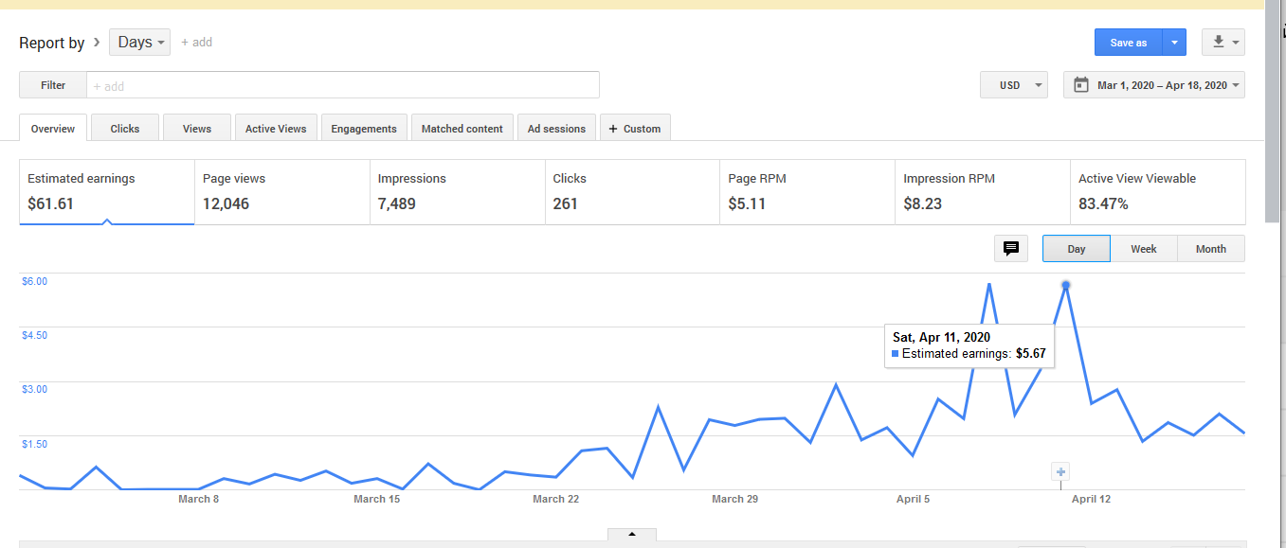Click the collapse arrow below chart
Viewport: 1286px width, 548px height.
click(x=632, y=535)
